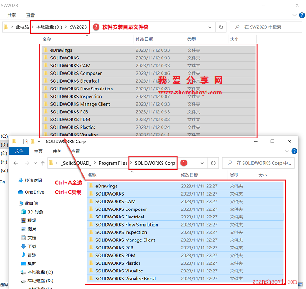Open 文档 (Documents) in the navigation pane

[x=29, y=238]
